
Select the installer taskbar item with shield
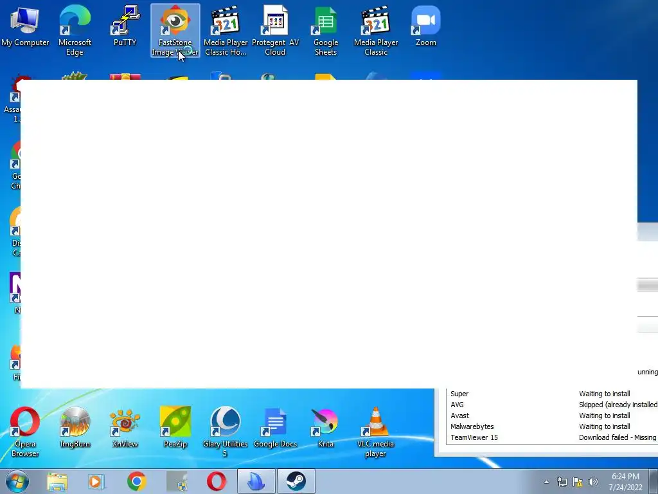[x=177, y=481]
